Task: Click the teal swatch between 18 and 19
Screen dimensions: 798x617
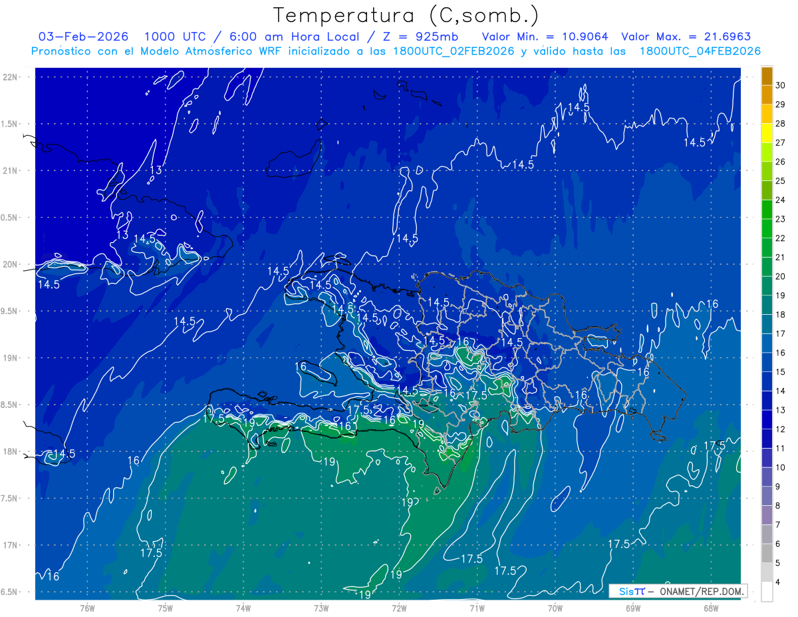Action: pos(767,305)
